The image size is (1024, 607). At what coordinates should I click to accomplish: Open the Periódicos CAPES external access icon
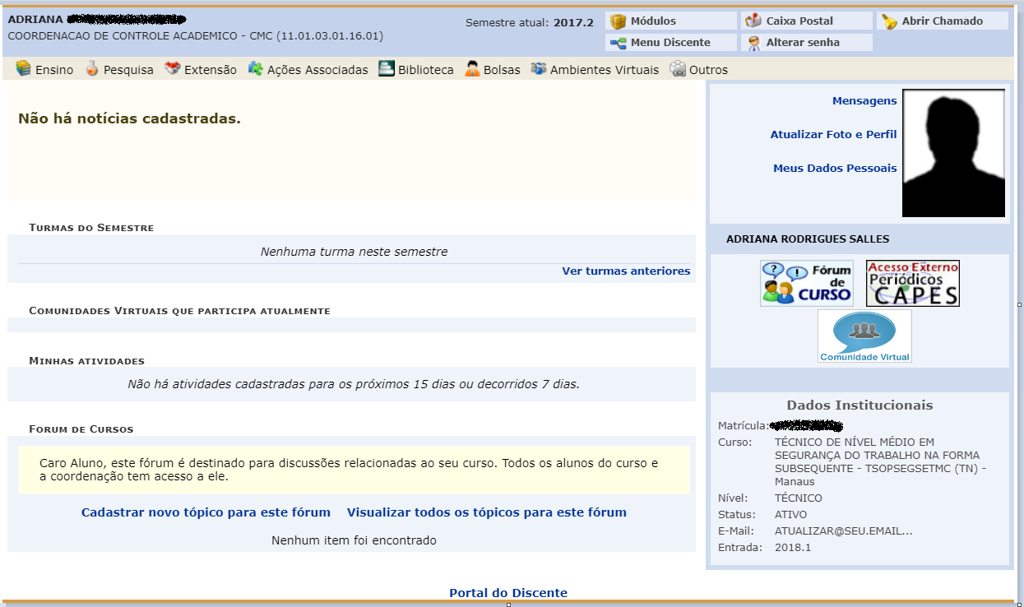click(x=912, y=283)
